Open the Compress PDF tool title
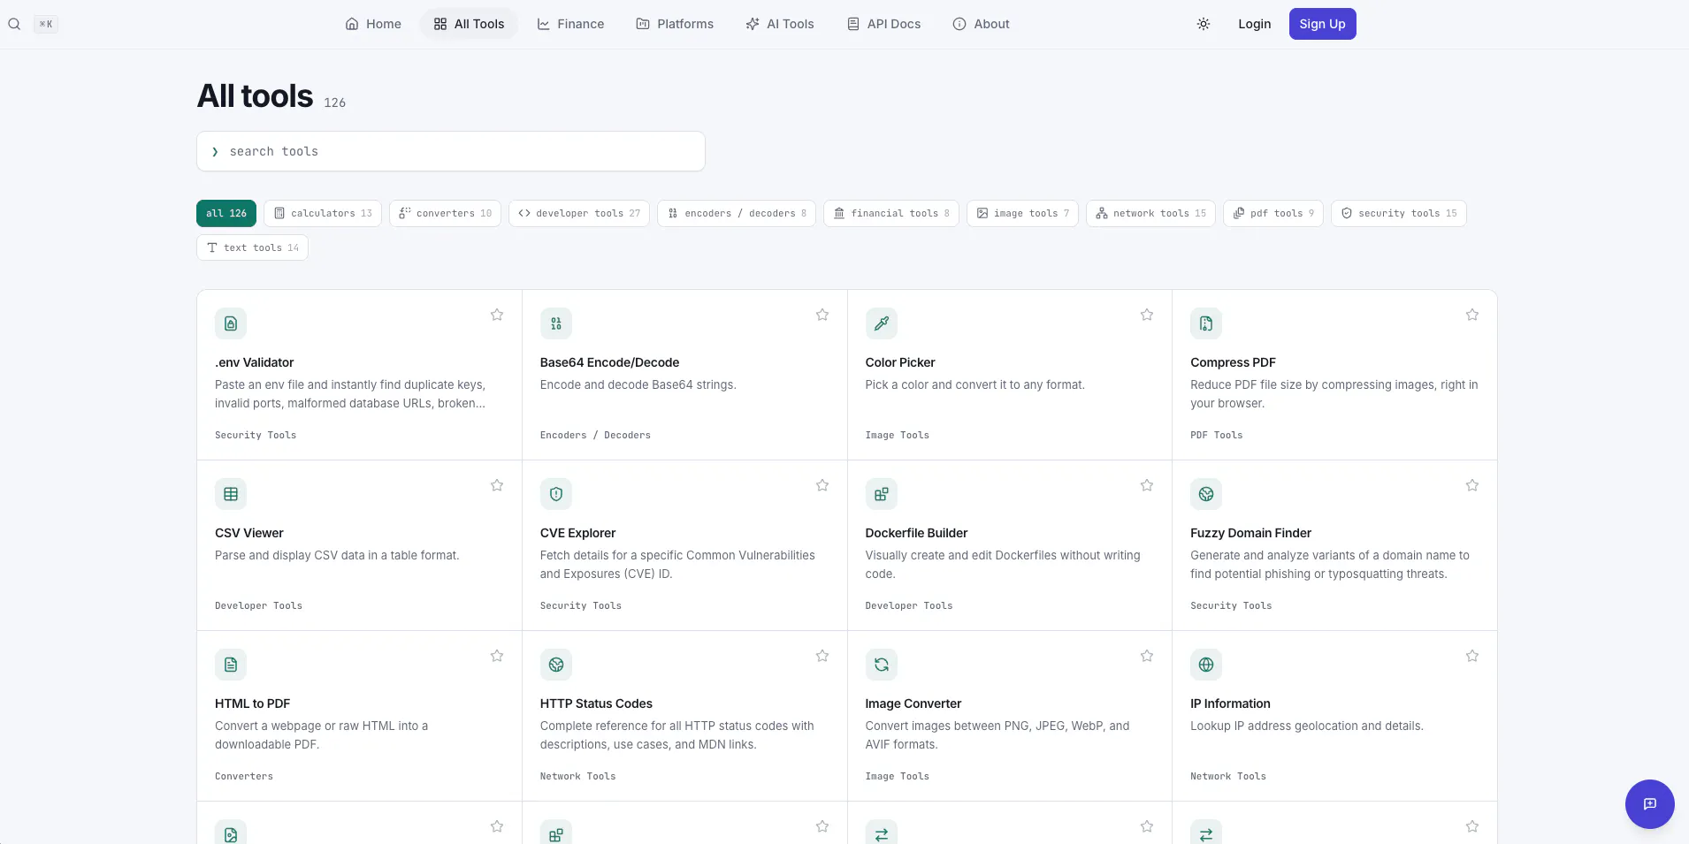This screenshot has width=1689, height=844. pos(1233,362)
